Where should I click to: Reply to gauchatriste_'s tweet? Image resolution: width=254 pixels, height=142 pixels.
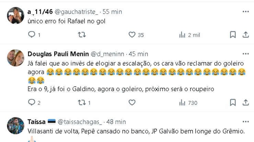click(32, 34)
